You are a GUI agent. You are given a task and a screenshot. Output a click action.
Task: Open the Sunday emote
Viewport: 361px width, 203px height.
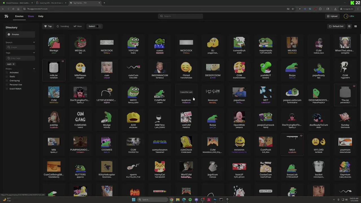pyautogui.click(x=345, y=120)
